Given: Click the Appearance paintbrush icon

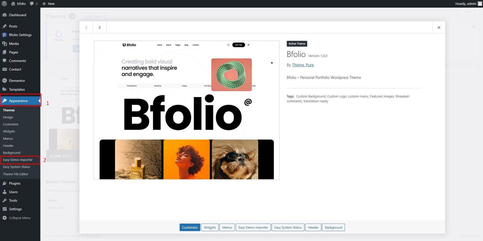Looking at the screenshot, I should point(5,101).
